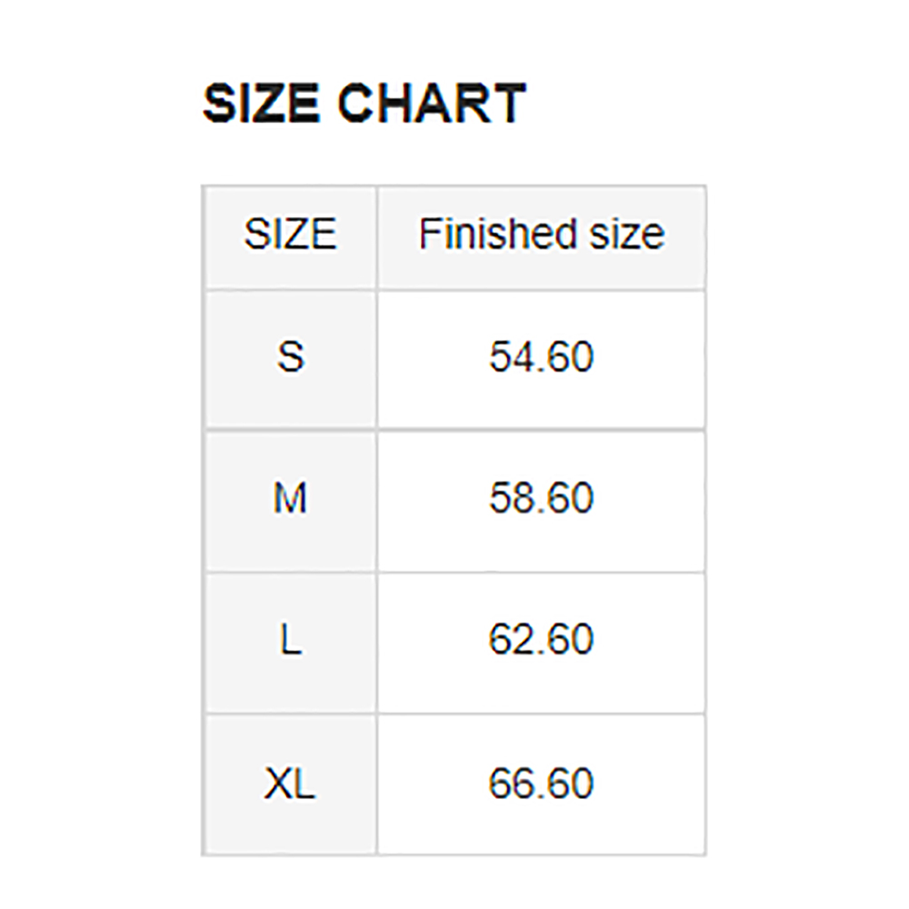Select the 66.60 finished size value
909x909 pixels.
[542, 783]
